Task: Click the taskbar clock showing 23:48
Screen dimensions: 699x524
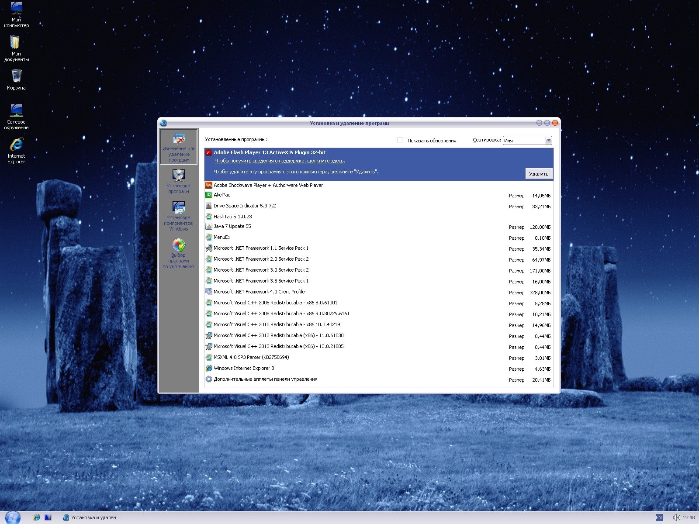Action: click(689, 517)
